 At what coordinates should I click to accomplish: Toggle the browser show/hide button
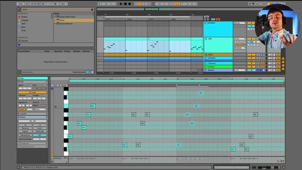(x=18, y=9)
